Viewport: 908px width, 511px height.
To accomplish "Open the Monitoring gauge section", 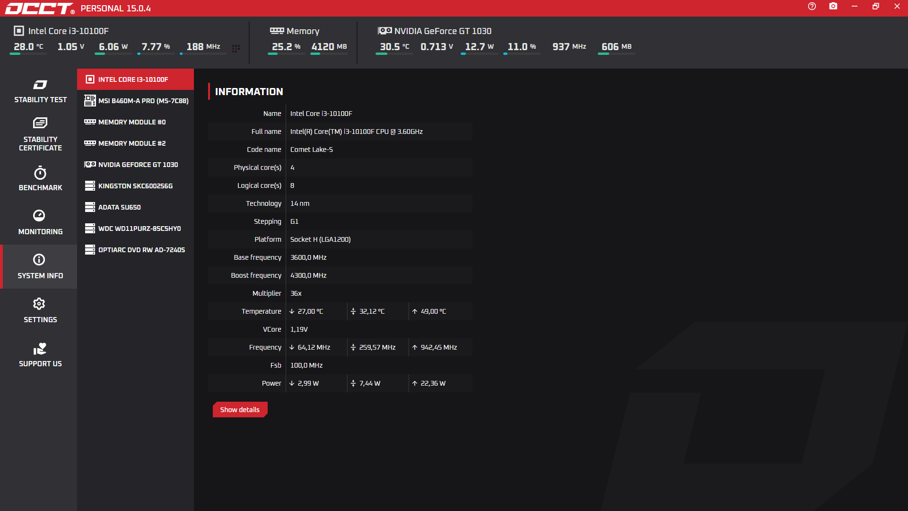I will click(40, 222).
